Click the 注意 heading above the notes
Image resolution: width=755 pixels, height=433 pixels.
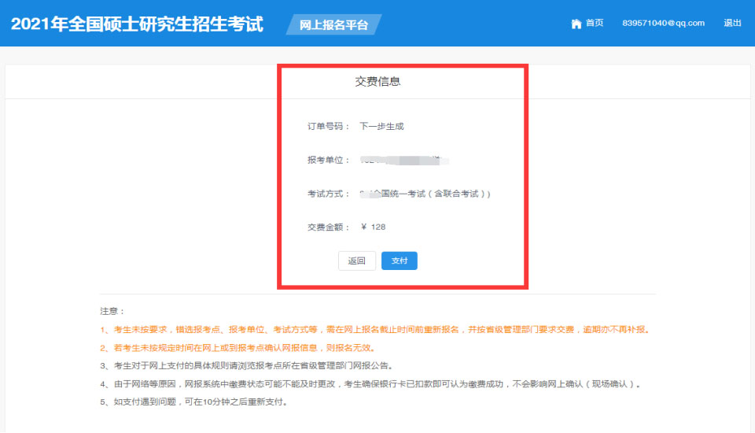(x=112, y=312)
